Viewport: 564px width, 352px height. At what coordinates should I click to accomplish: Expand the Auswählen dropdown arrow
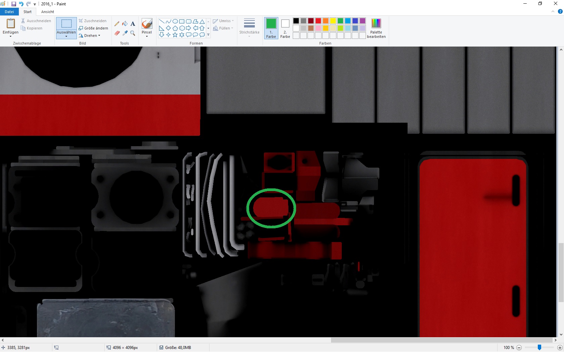66,36
